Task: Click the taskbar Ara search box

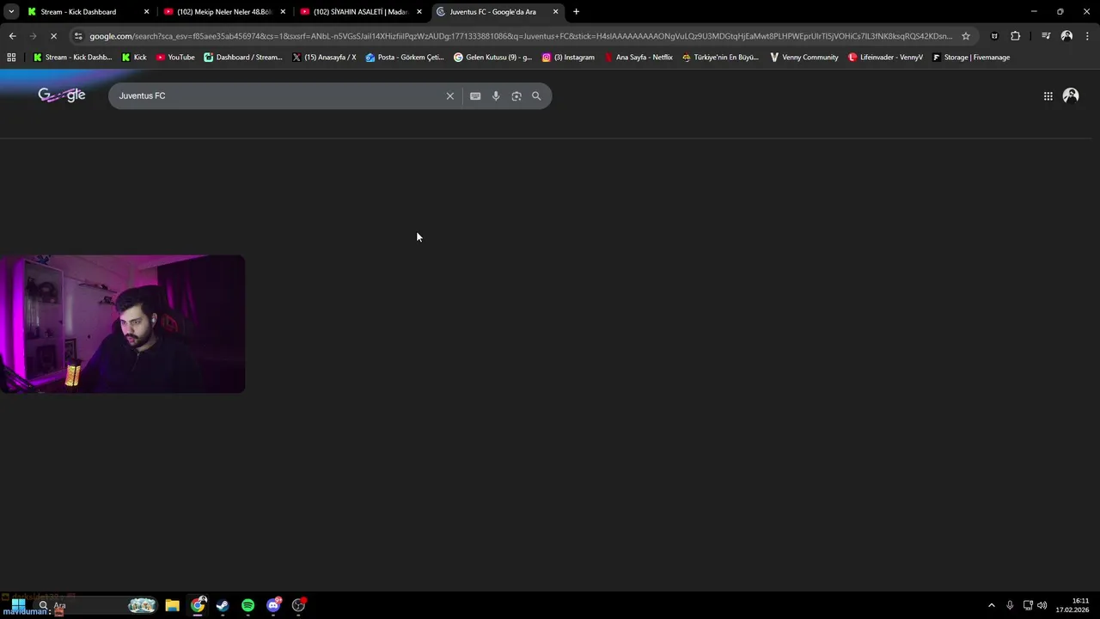Action: point(96,605)
